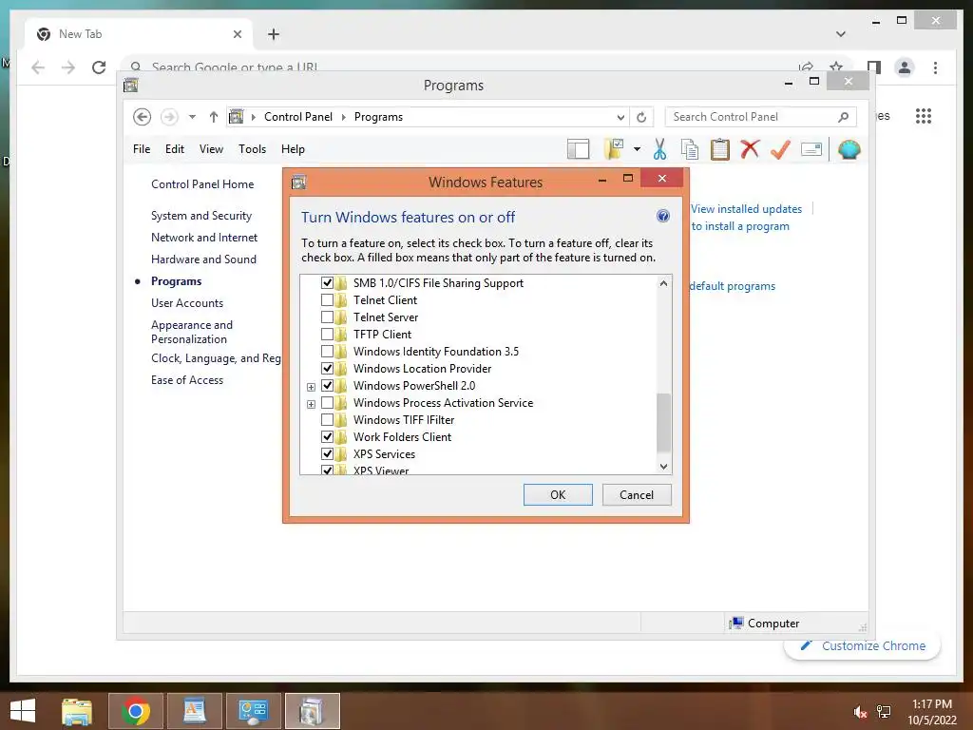The height and width of the screenshot is (730, 973).
Task: Uncheck XPS Services feature
Action: [x=327, y=454]
